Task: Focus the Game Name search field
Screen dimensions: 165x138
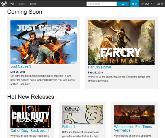Action: coord(102,4)
